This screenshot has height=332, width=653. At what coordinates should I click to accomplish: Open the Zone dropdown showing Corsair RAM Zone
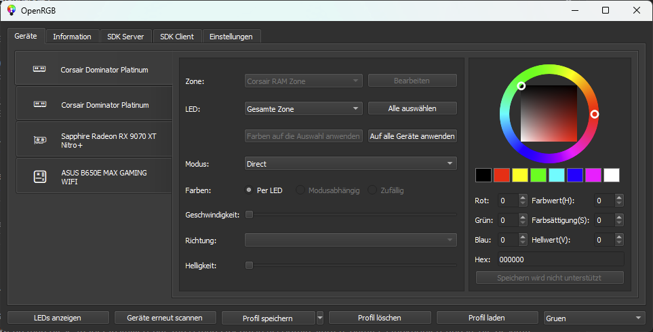(x=304, y=81)
